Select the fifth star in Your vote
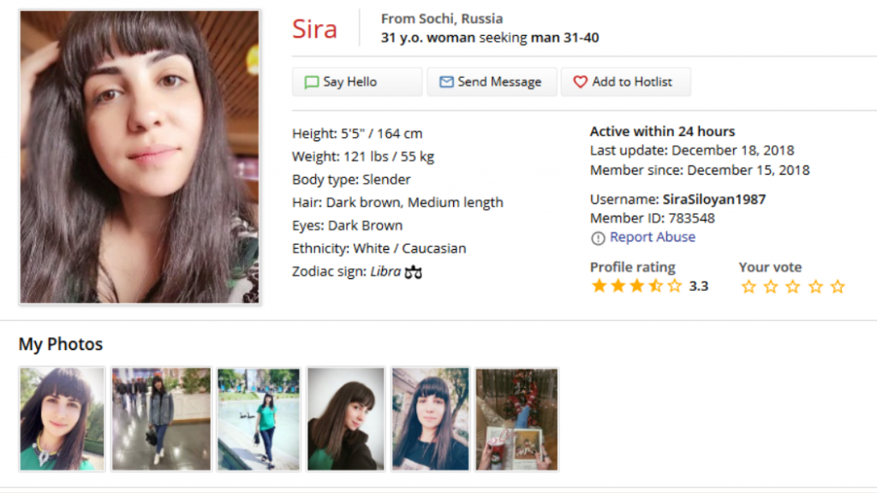The image size is (877, 493). tap(838, 287)
